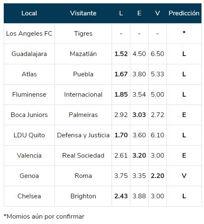
Task: Click the bold 3.03 draw odds
Action: 139,115
